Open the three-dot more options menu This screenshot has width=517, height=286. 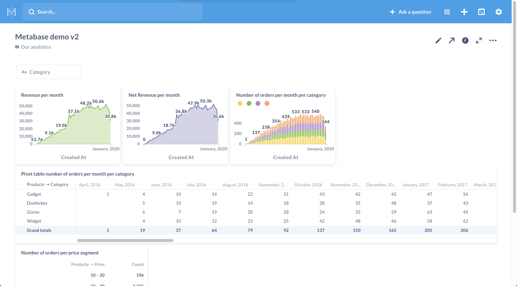493,40
